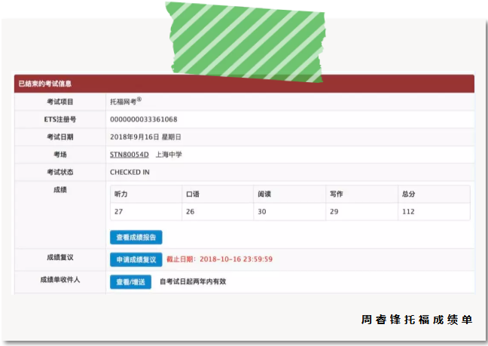Click the 自考试日起两年内有效 note
The image size is (488, 346).
193,281
